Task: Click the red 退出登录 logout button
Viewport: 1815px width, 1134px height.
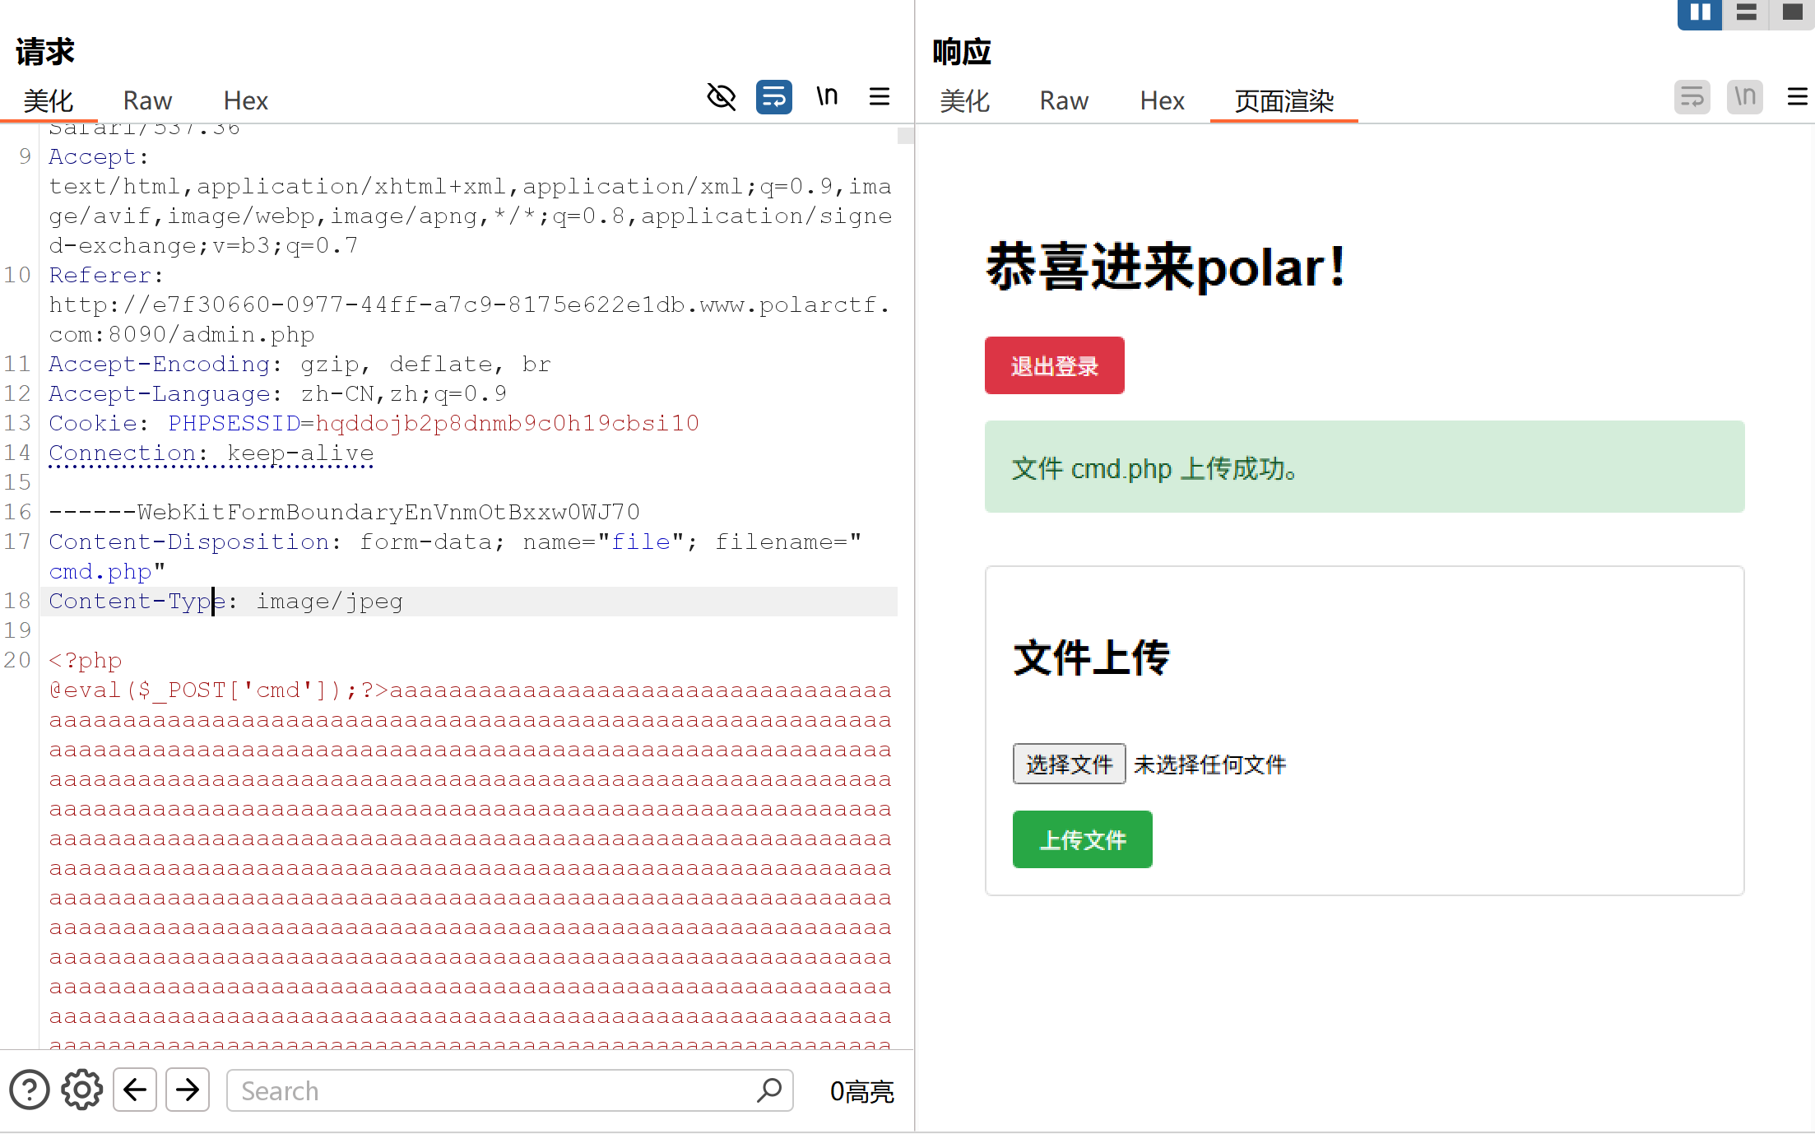Action: pos(1054,365)
